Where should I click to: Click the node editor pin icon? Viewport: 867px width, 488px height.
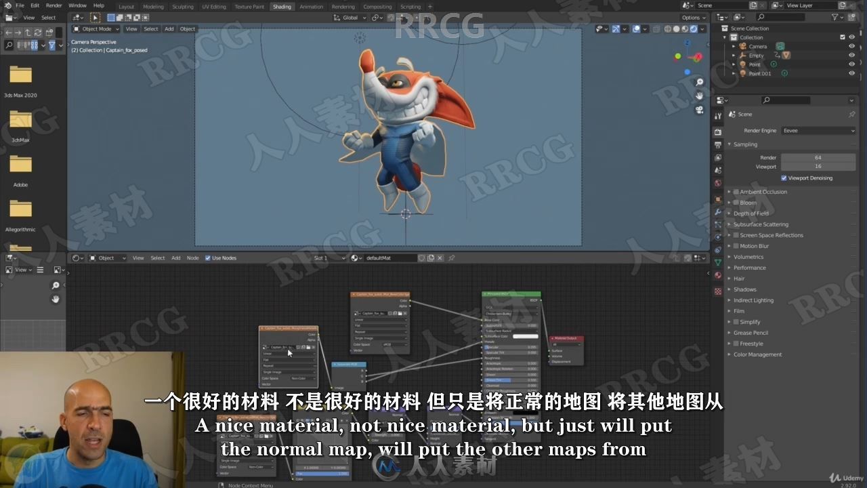point(452,258)
